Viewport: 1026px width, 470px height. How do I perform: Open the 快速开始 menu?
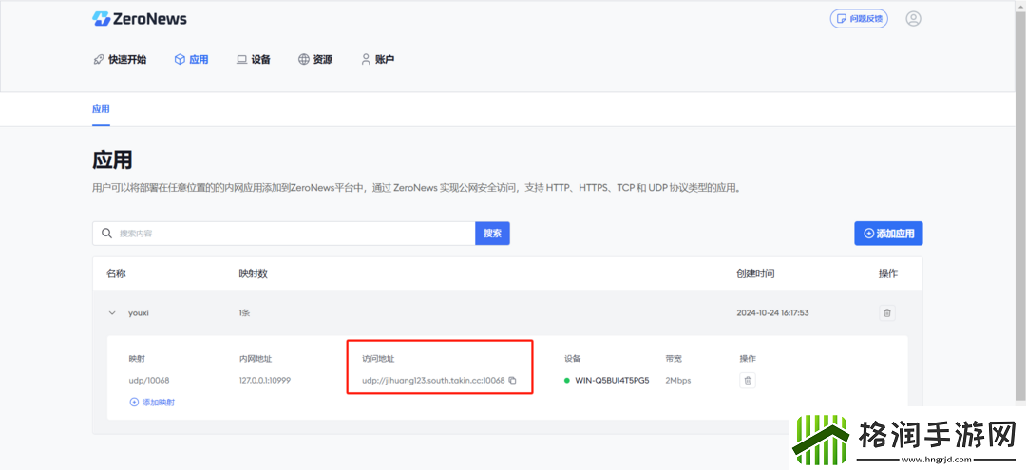coord(120,59)
